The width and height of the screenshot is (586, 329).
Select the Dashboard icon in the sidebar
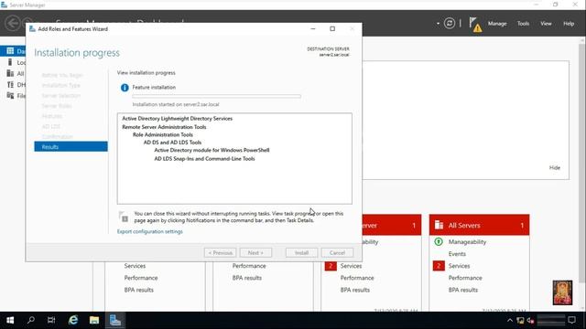click(10, 51)
